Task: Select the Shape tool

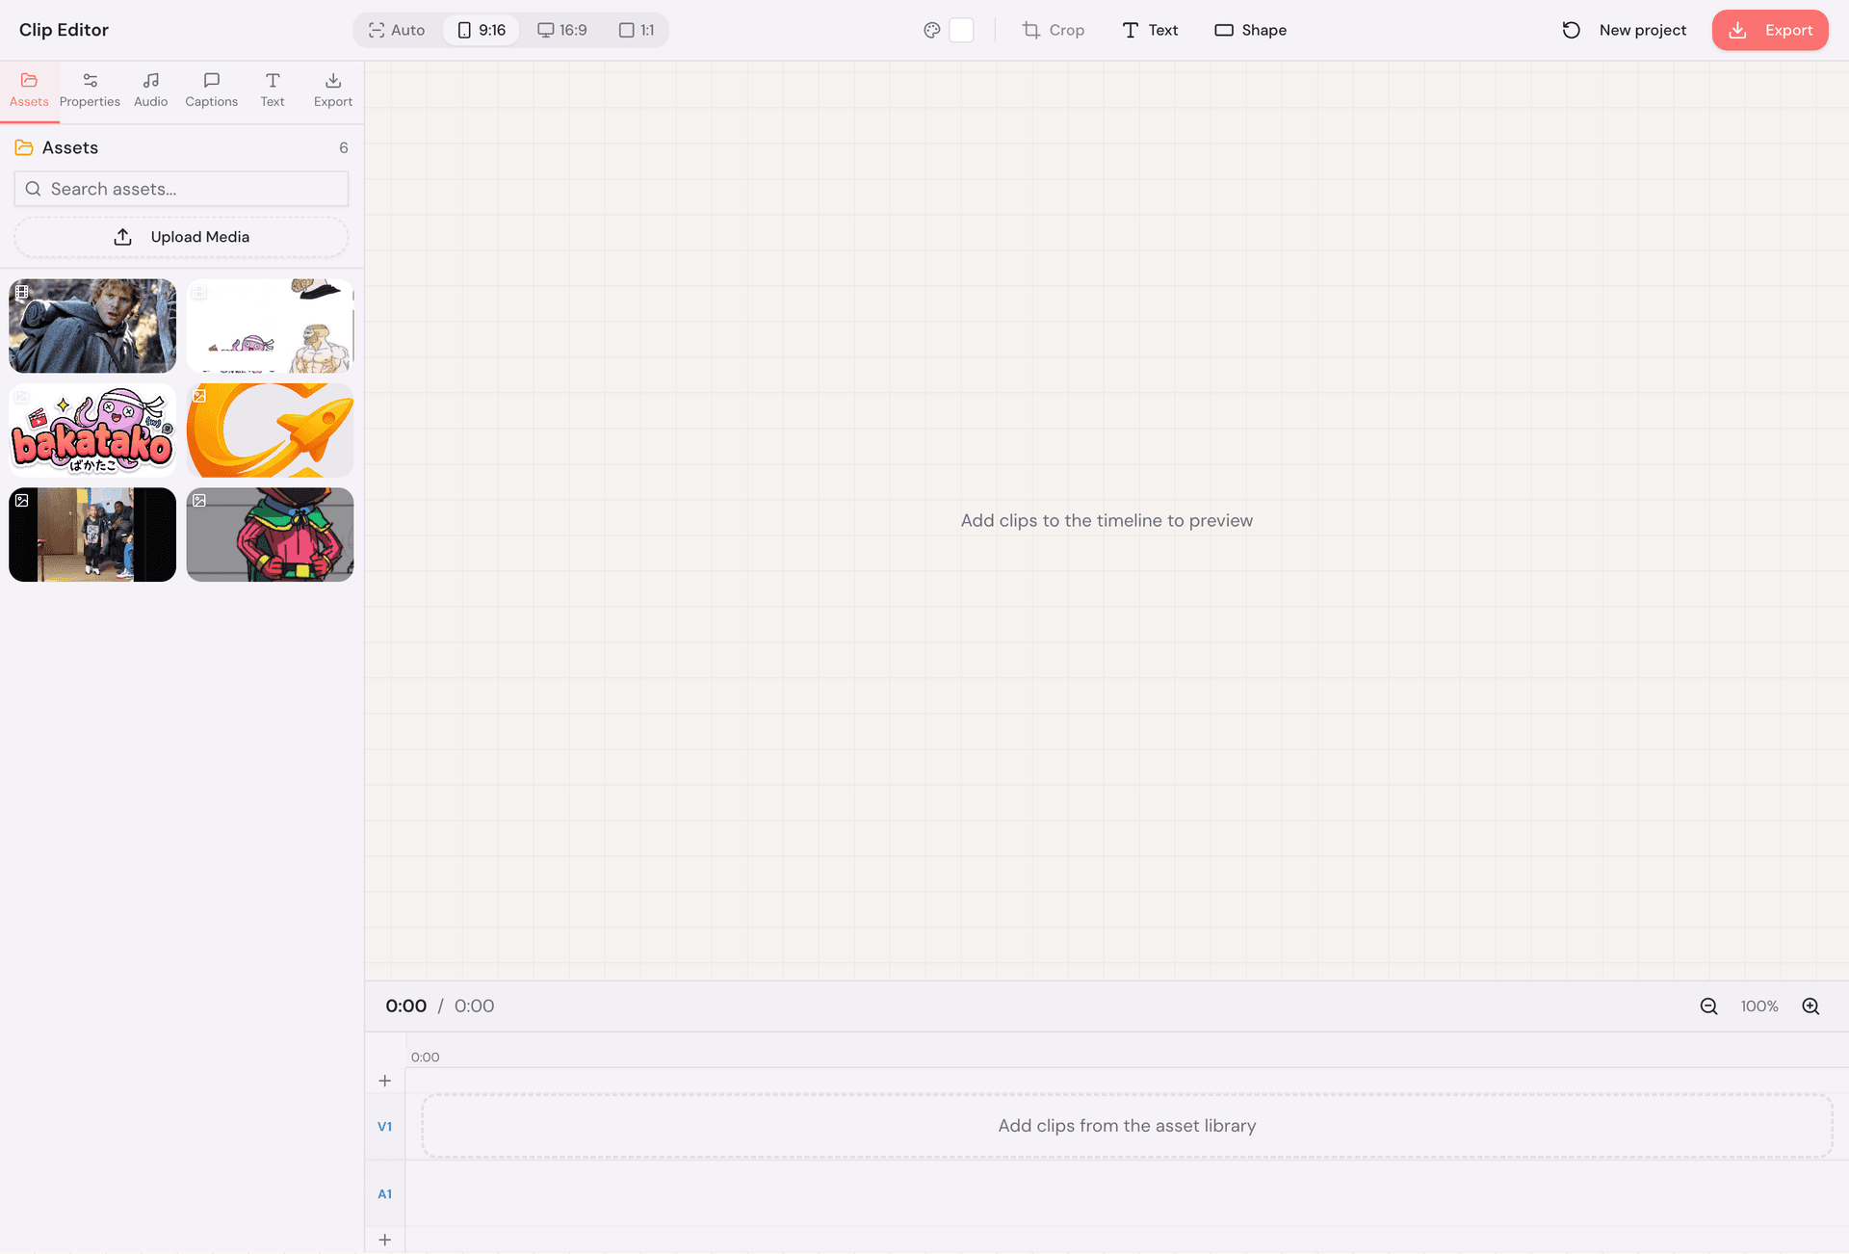Action: point(1250,30)
